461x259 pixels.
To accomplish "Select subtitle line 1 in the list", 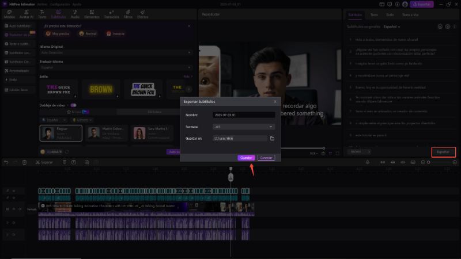I will [x=400, y=39].
